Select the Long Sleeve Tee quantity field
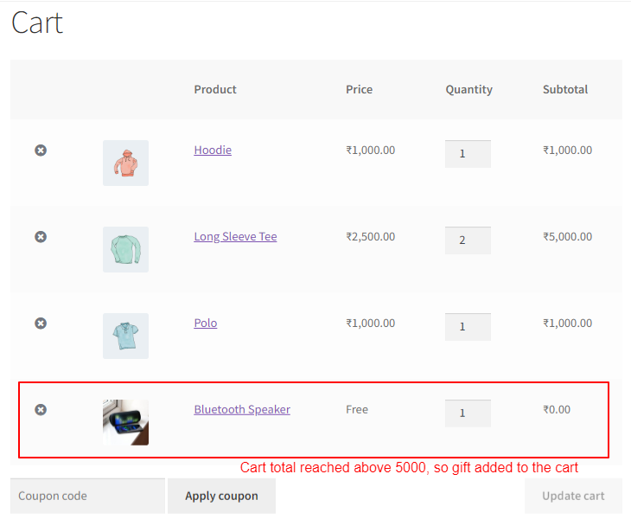The image size is (631, 519). 468,240
